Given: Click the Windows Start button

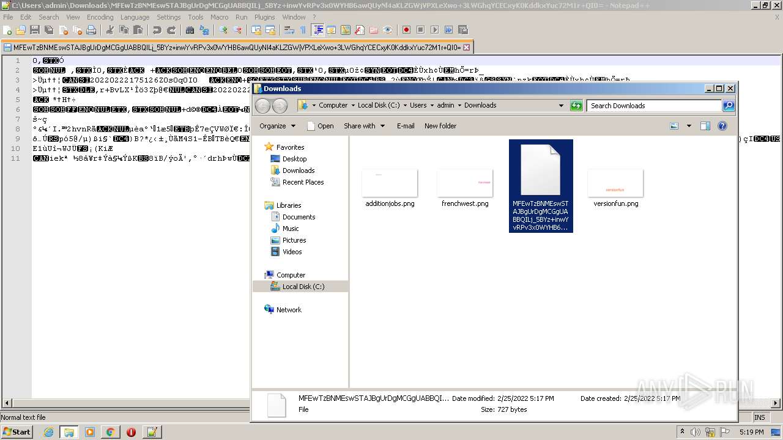Looking at the screenshot, I should (17, 432).
